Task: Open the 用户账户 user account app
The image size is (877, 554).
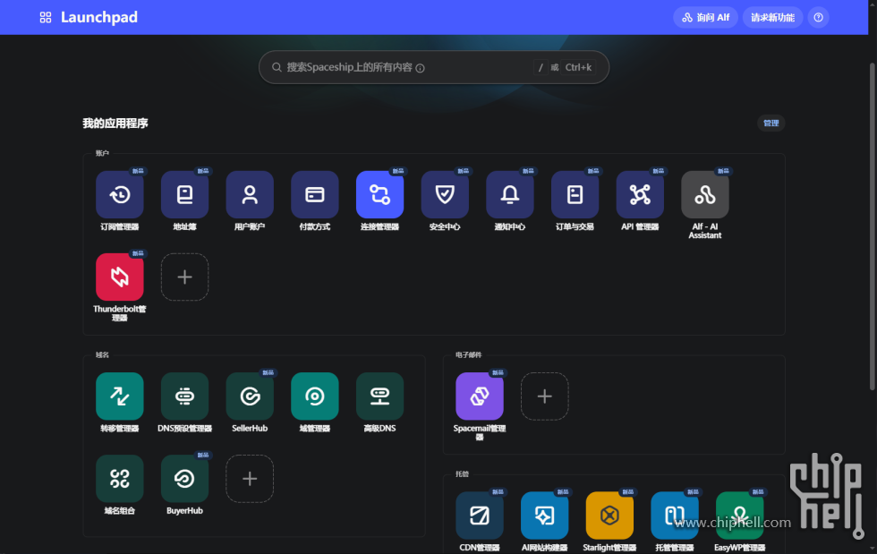Action: (250, 195)
